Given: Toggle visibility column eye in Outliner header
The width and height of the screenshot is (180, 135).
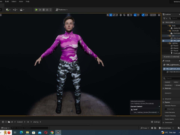Looking at the screenshot, I should coord(163,22).
